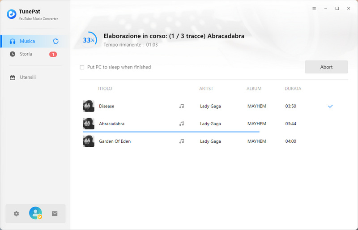Click the 33% progress circle
The image size is (358, 230).
(89, 40)
